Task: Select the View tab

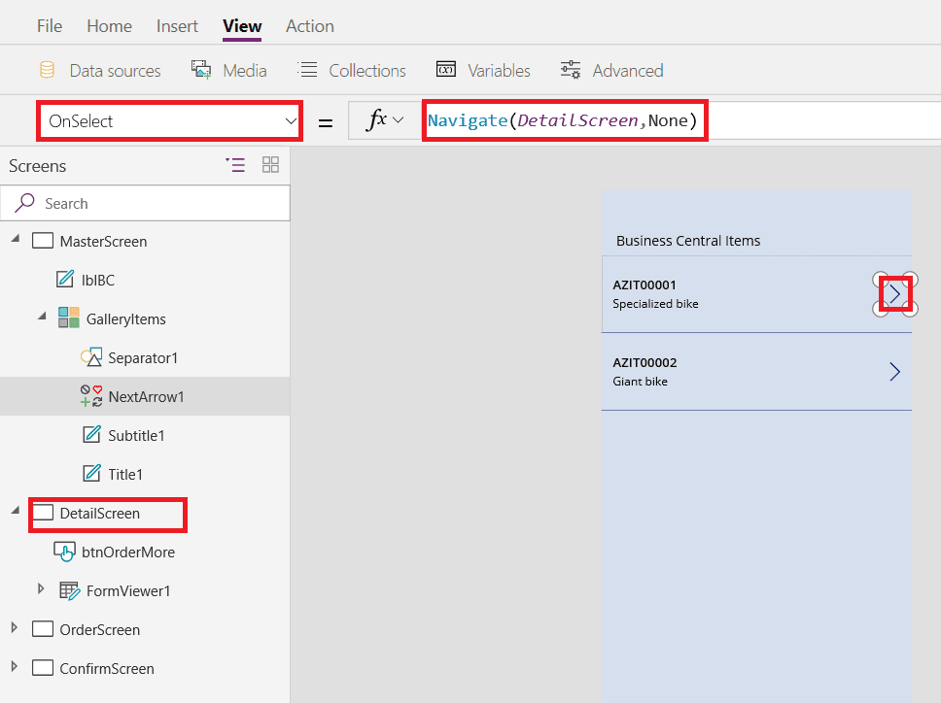Action: (242, 26)
